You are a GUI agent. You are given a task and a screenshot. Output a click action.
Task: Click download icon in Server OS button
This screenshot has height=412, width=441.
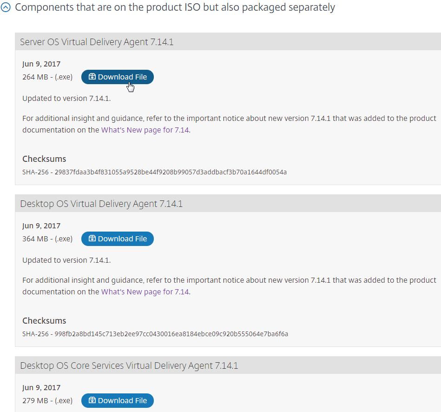(x=92, y=77)
